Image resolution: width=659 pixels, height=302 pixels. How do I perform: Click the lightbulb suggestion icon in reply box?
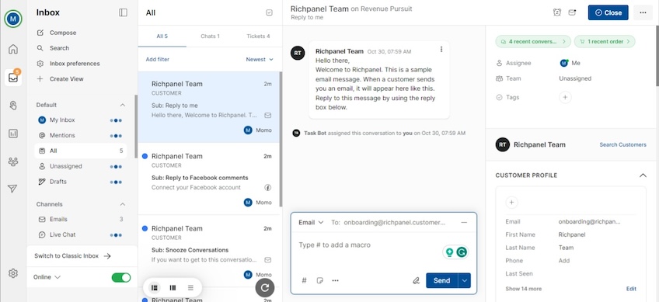point(449,252)
